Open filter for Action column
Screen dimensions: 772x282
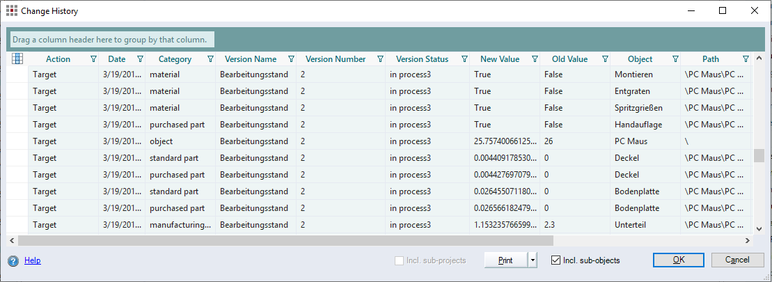(x=93, y=59)
